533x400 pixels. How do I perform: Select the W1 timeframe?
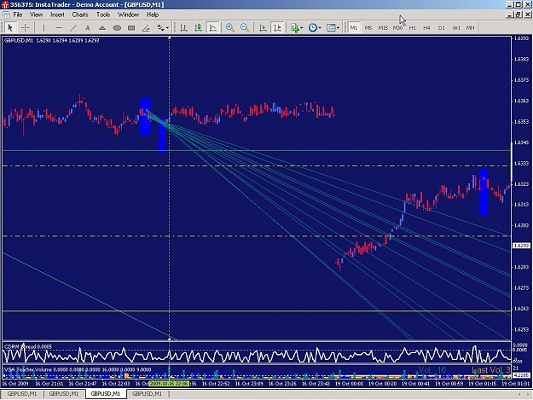(x=456, y=28)
